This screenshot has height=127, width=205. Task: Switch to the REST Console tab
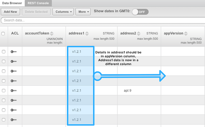38,3
